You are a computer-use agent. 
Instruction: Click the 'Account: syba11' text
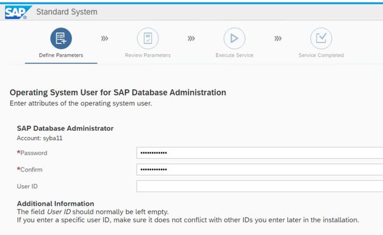[x=40, y=138]
